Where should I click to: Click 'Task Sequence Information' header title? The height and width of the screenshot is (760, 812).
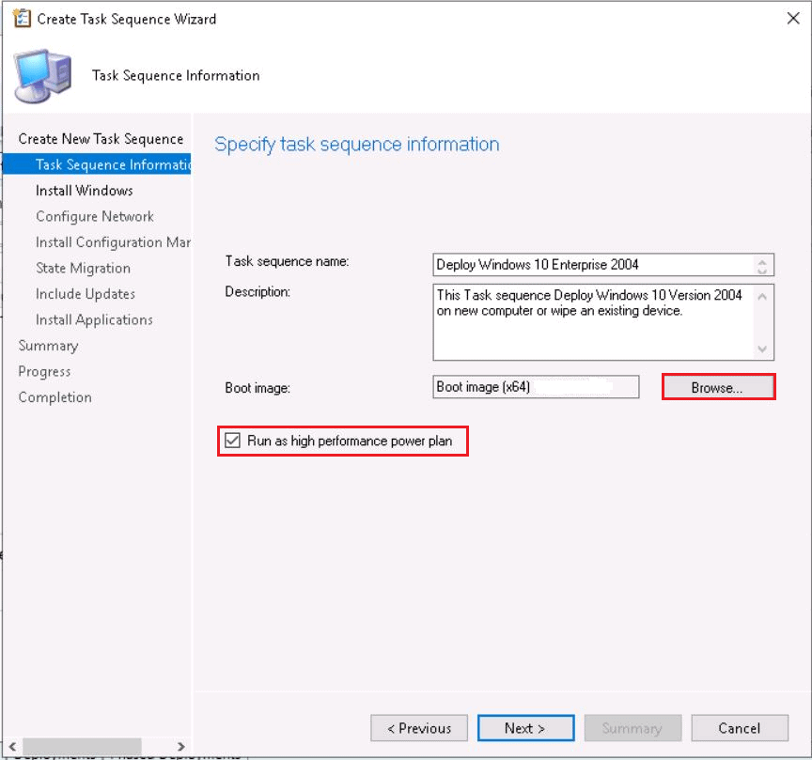176,75
